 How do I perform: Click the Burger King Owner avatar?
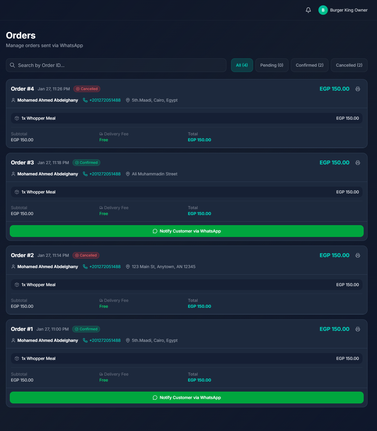coord(323,10)
